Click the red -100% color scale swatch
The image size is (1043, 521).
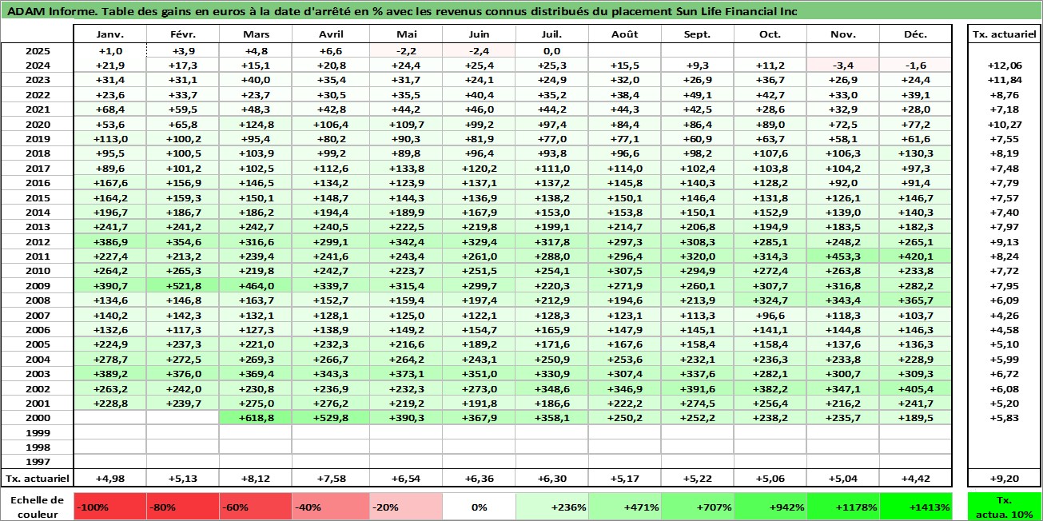click(x=109, y=507)
